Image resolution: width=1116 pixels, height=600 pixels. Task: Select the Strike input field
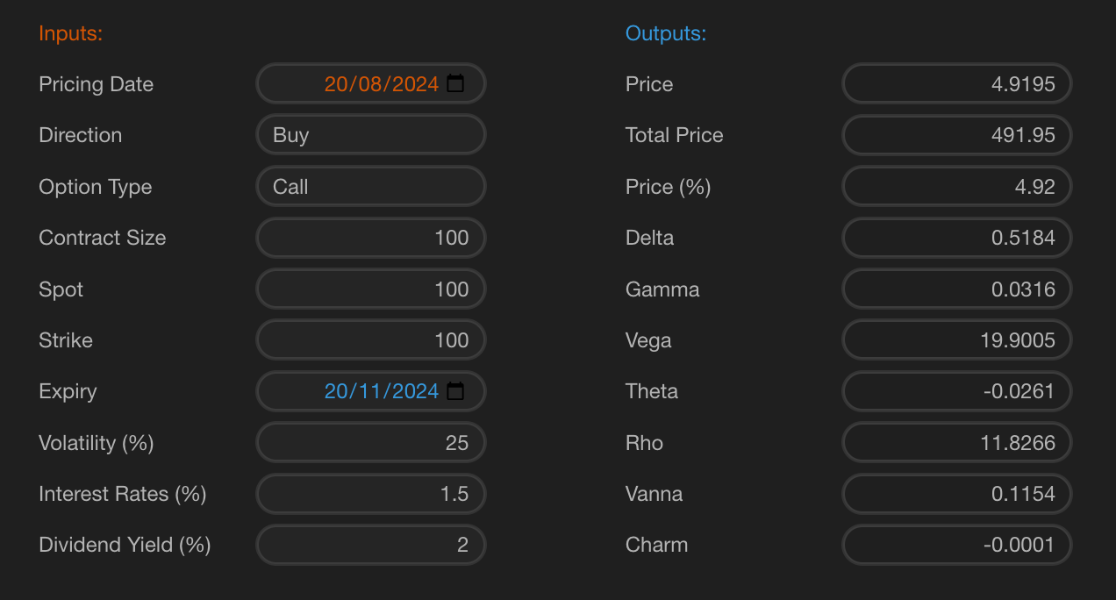tap(370, 340)
